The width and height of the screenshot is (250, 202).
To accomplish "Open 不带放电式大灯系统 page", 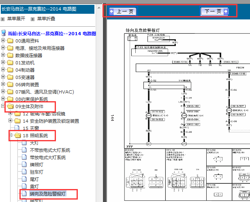I will [x=50, y=150].
